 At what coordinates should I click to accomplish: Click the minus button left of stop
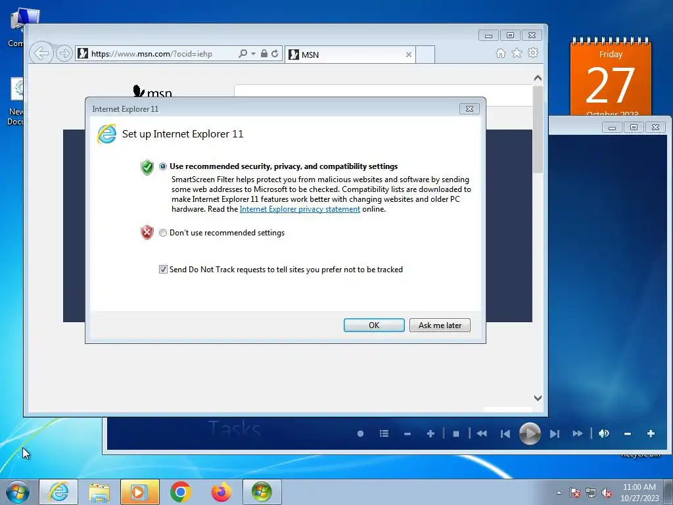(x=407, y=434)
